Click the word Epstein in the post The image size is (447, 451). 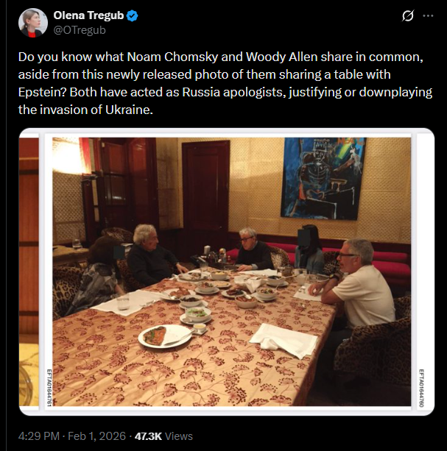click(42, 92)
